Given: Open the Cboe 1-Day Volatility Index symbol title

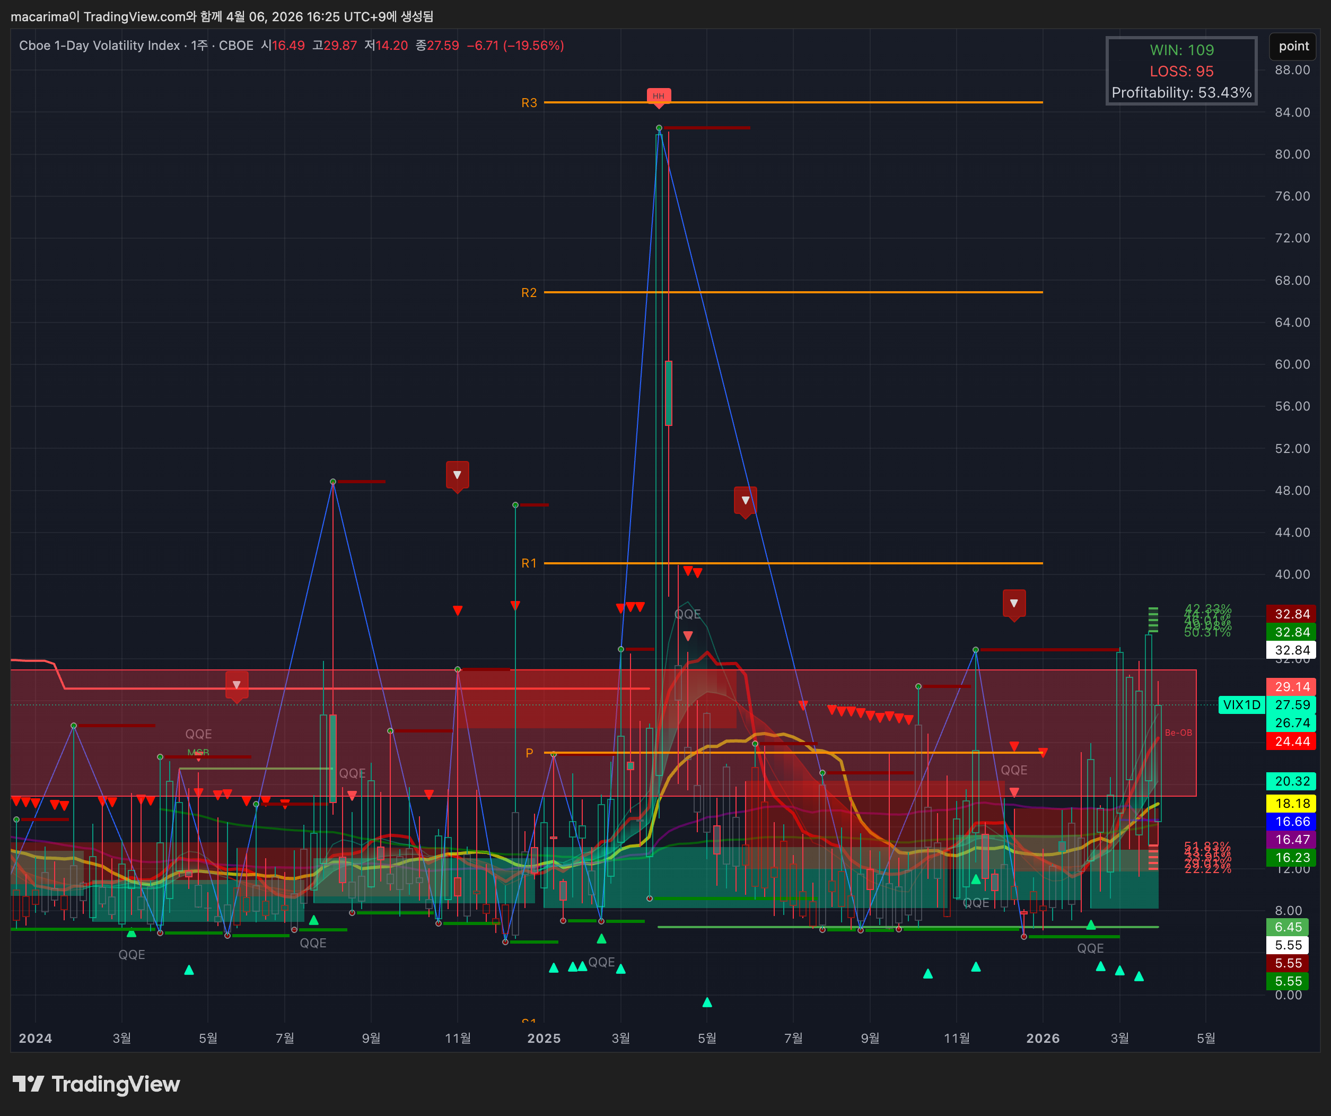Looking at the screenshot, I should click(x=100, y=46).
